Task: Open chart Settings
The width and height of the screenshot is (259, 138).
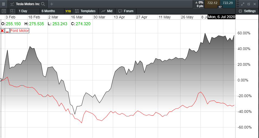Action: (247, 11)
